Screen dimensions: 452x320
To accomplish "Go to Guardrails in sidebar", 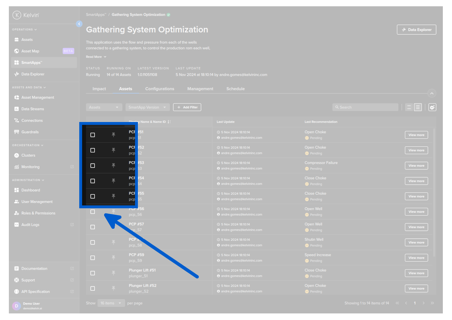I will point(30,132).
